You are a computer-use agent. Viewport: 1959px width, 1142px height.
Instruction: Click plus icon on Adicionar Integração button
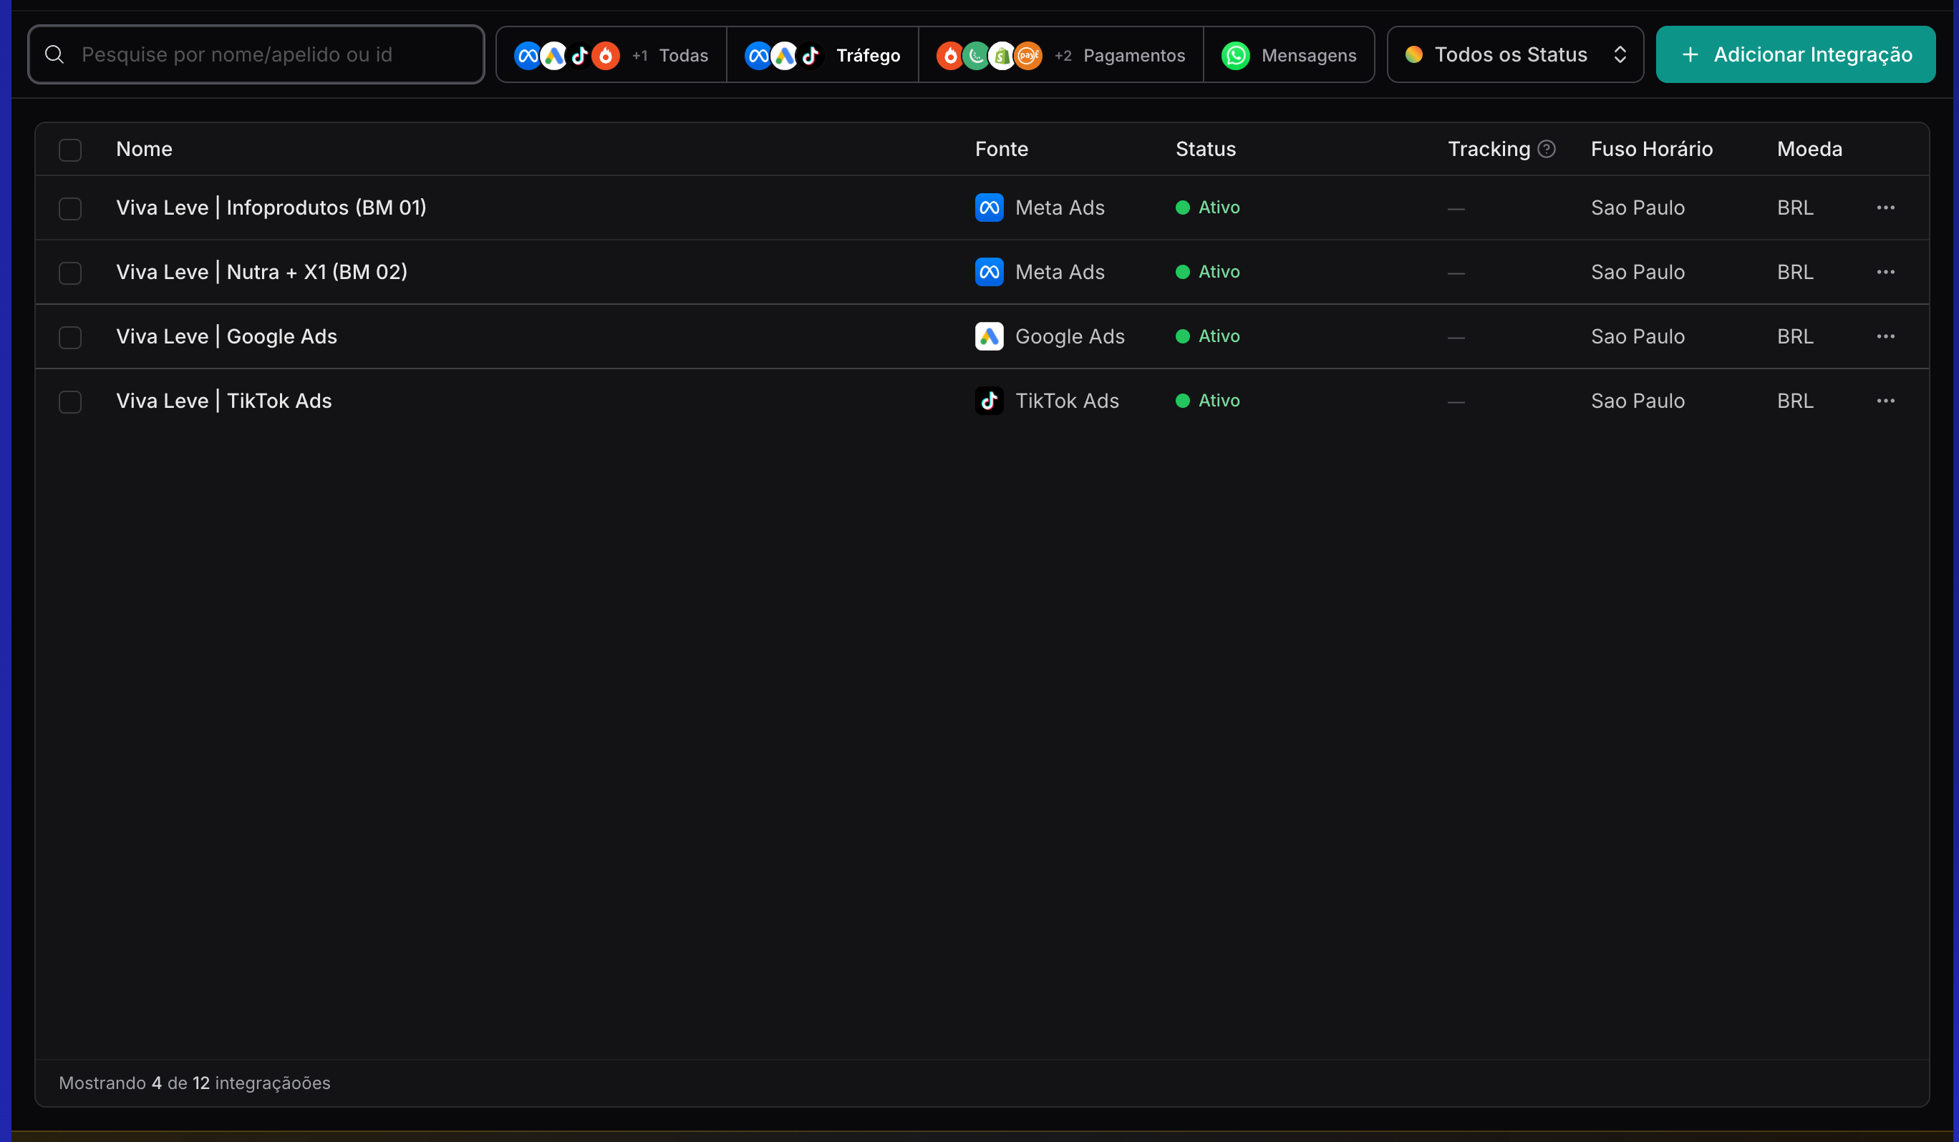(x=1690, y=54)
